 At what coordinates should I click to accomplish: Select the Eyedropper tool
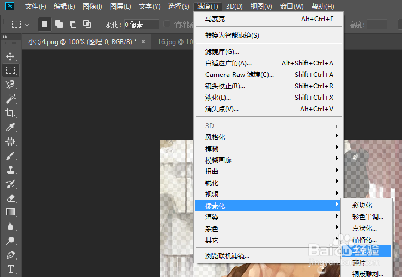(10, 127)
